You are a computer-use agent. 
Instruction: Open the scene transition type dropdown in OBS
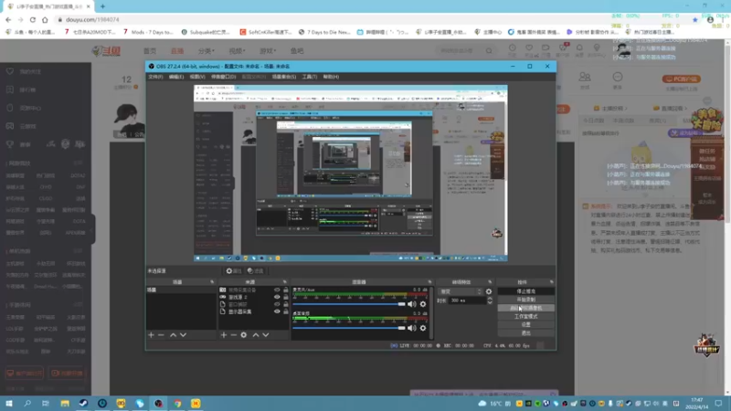pyautogui.click(x=461, y=291)
